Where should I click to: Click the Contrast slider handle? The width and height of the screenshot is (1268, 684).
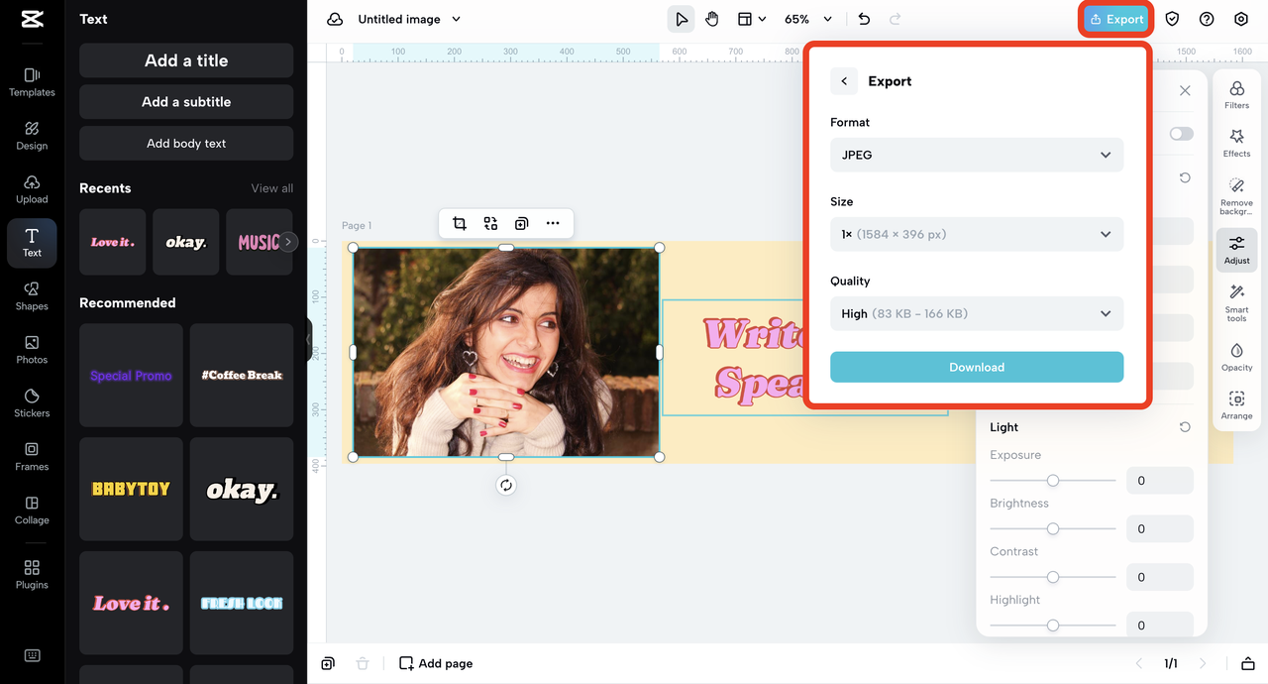tap(1053, 577)
